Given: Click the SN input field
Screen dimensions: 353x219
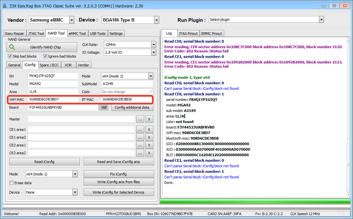Looking at the screenshot, I should click(53, 76).
